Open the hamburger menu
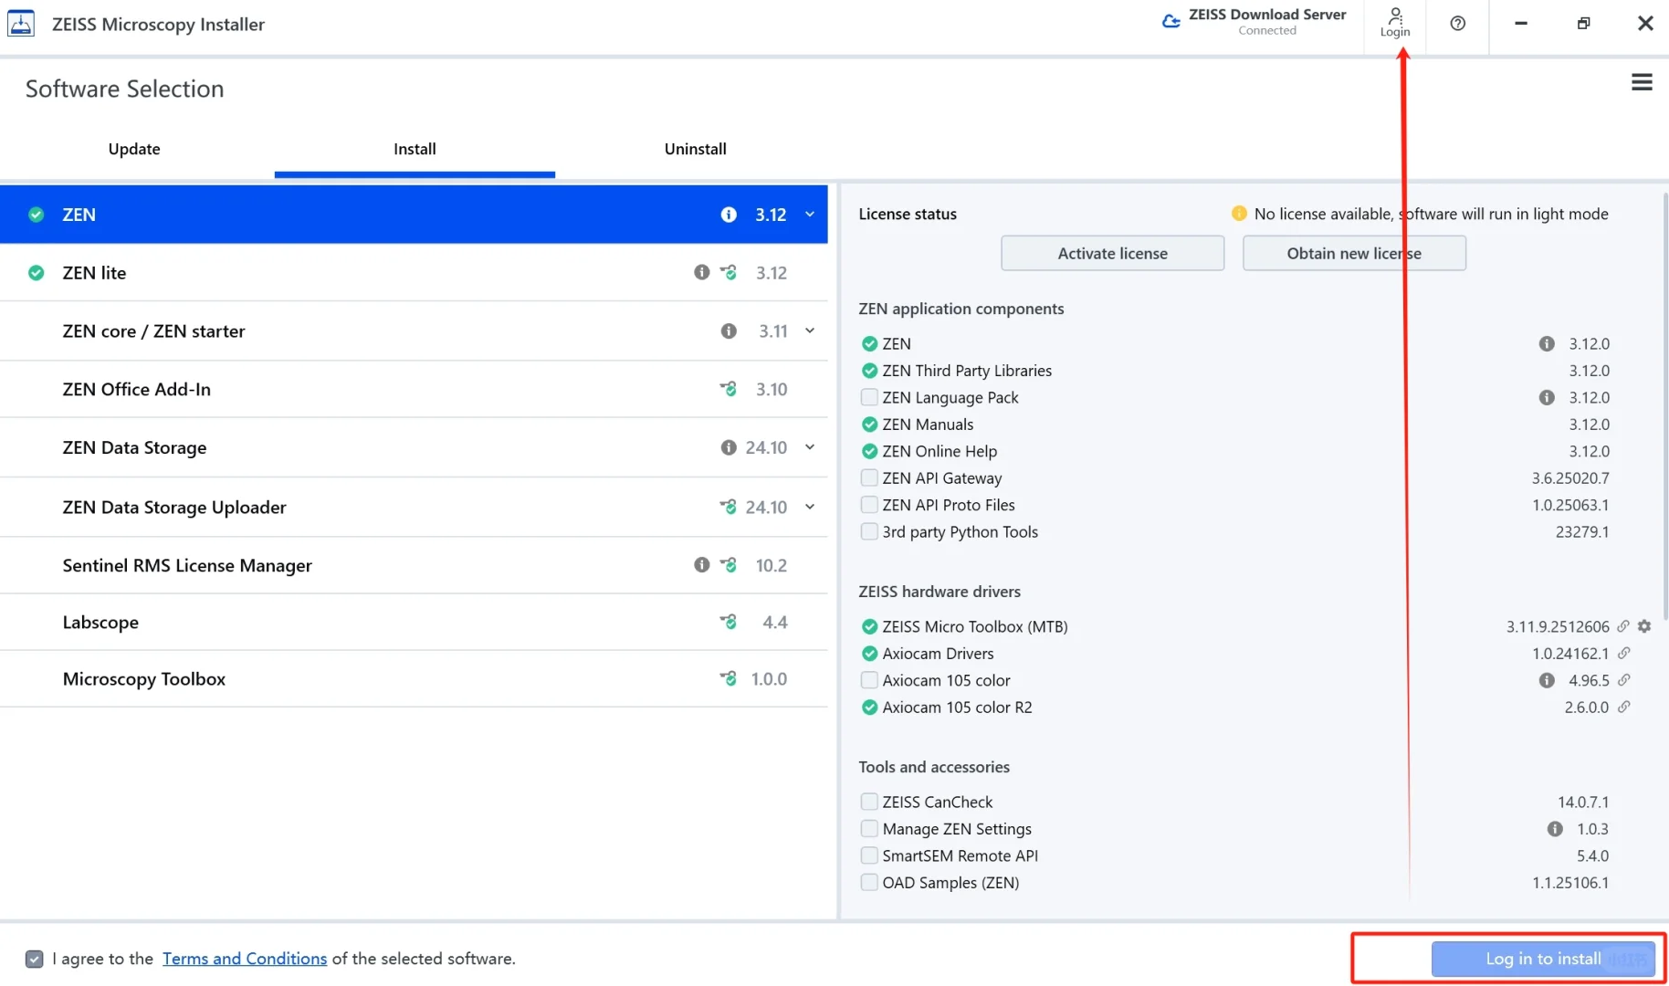 point(1642,82)
